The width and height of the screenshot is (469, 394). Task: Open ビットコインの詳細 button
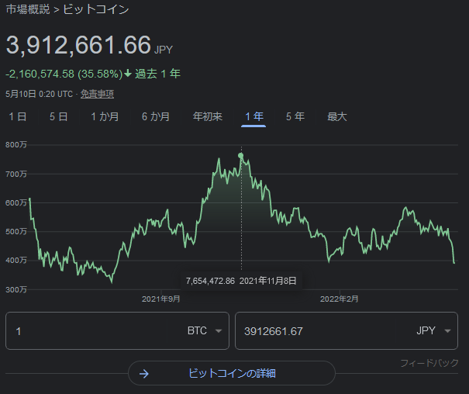[232, 373]
